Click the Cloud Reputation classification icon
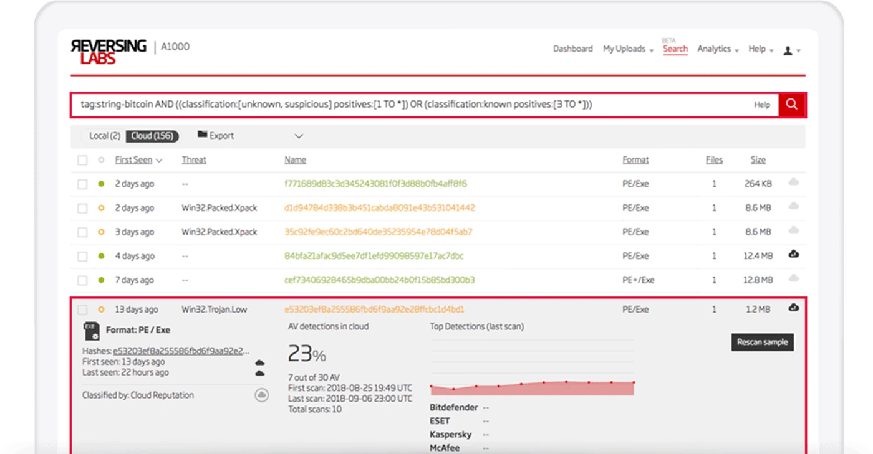Viewport: 873px width, 454px height. click(x=262, y=395)
